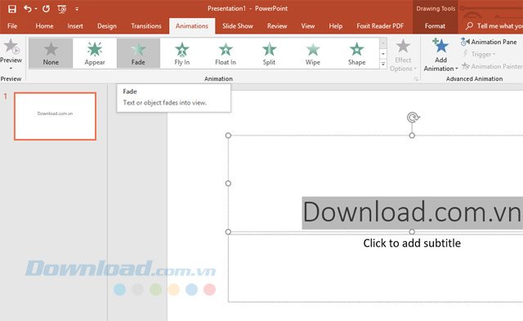This screenshot has width=523, height=321.
Task: Click the Preview animation star icon
Action: click(x=11, y=47)
